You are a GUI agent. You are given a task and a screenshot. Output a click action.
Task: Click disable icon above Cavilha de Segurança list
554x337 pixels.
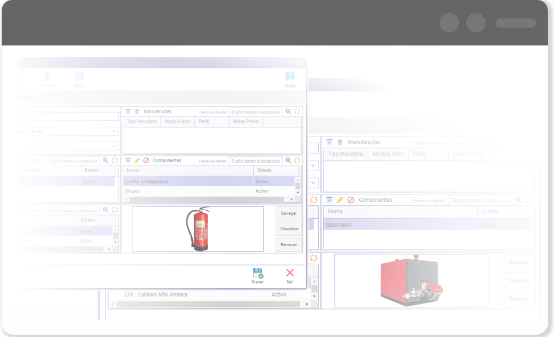coord(146,161)
